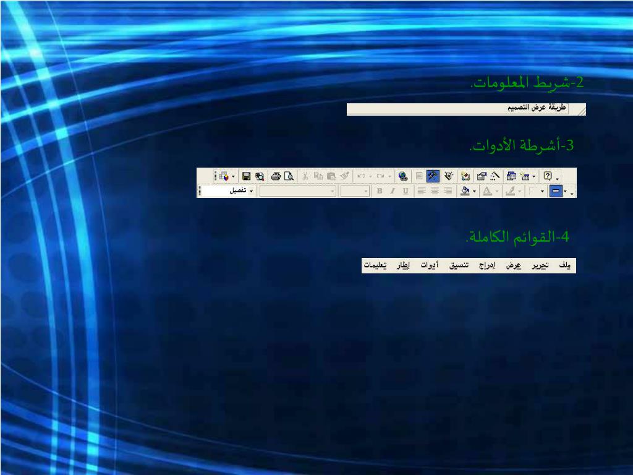The image size is (633, 475).
Task: Open the إدراج (Insert) menu
Action: click(487, 265)
